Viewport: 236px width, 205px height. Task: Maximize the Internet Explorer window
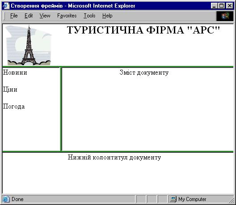(x=221, y=6)
